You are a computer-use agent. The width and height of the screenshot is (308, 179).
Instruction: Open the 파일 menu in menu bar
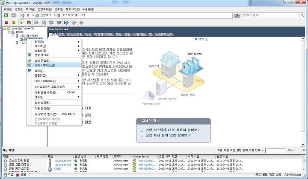click(x=8, y=9)
